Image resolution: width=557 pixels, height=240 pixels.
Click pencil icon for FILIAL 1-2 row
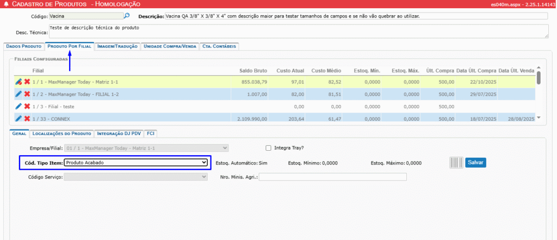(18, 94)
